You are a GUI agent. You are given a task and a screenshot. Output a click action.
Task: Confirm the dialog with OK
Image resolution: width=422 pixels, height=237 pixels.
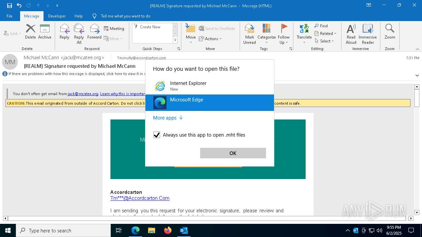[x=233, y=153]
